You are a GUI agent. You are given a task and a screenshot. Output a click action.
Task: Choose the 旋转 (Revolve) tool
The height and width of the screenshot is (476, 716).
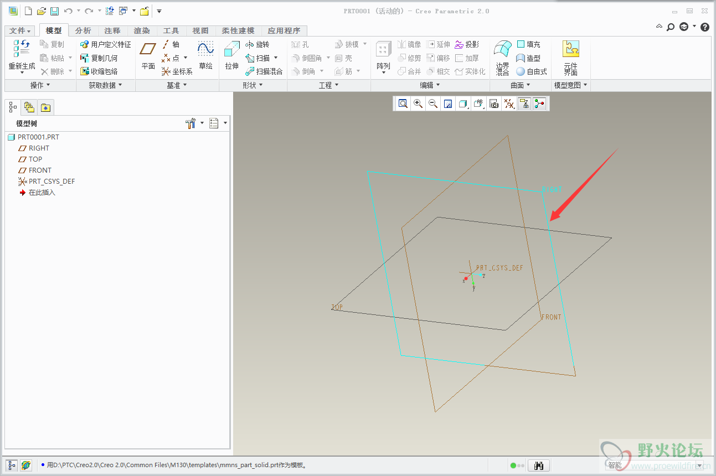click(x=257, y=44)
